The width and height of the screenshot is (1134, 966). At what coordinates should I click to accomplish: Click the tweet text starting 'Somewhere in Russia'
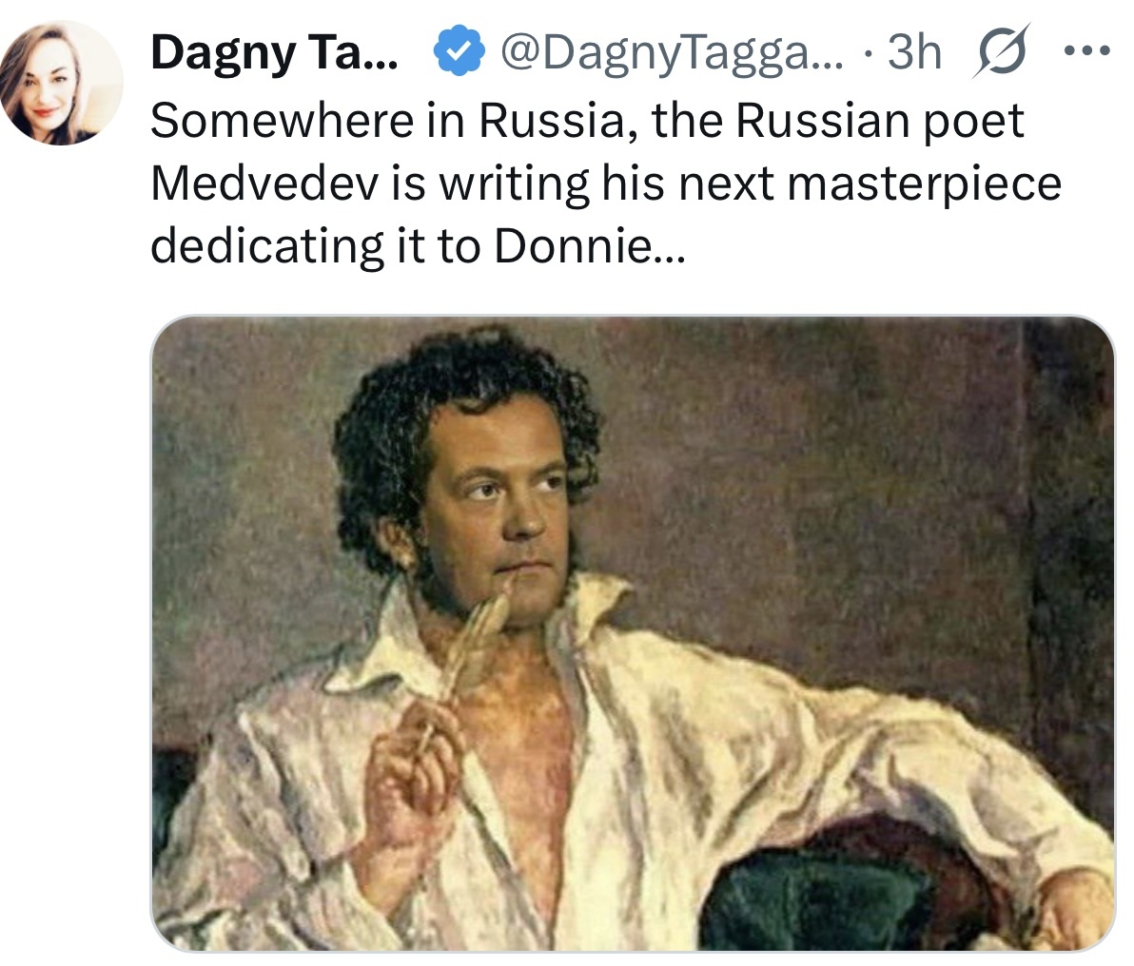[x=606, y=183]
